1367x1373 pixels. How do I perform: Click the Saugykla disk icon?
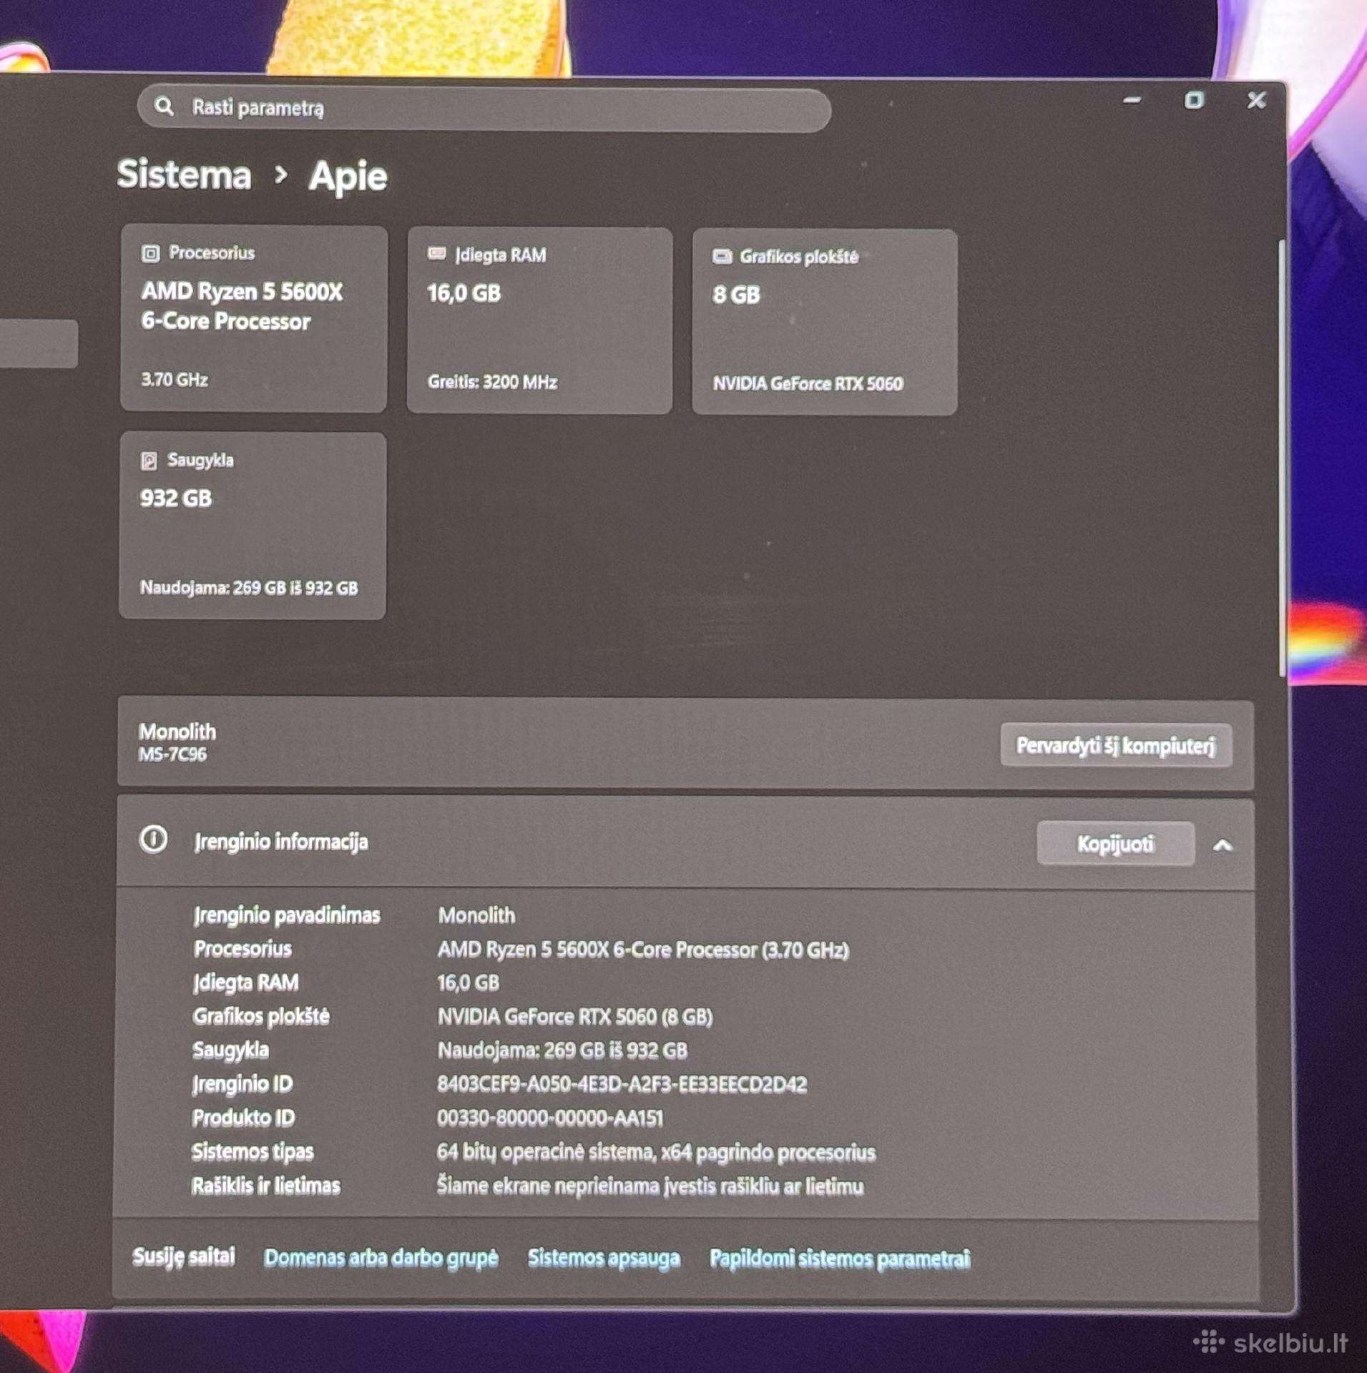(149, 461)
